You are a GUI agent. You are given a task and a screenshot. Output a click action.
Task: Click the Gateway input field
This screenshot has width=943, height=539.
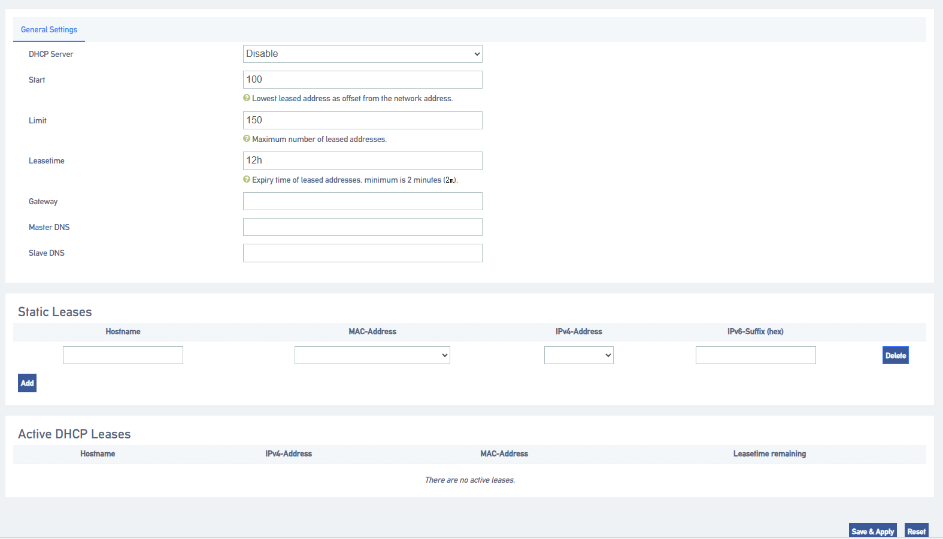click(363, 201)
